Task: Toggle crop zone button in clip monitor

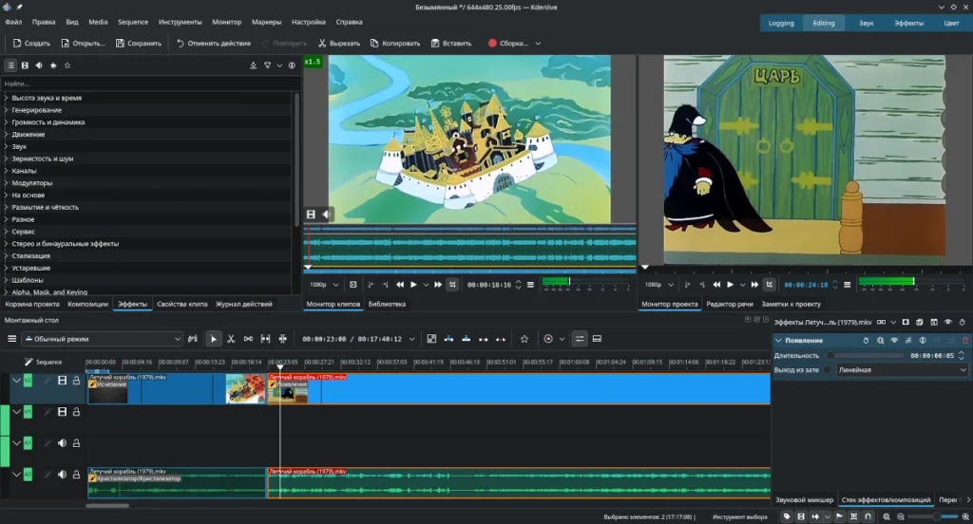Action: 452,285
